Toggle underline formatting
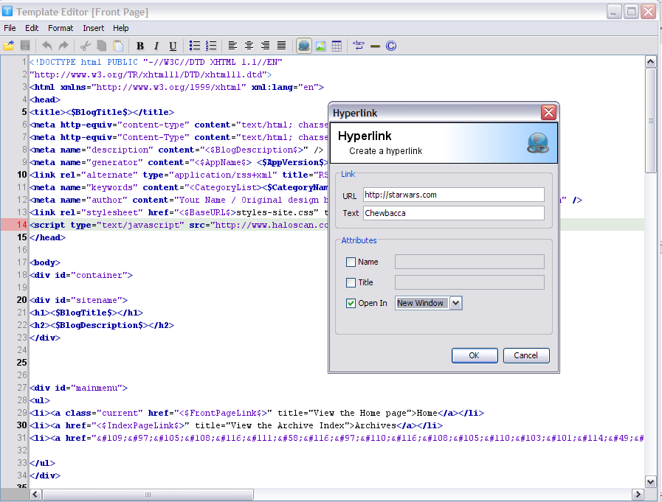 (x=173, y=46)
